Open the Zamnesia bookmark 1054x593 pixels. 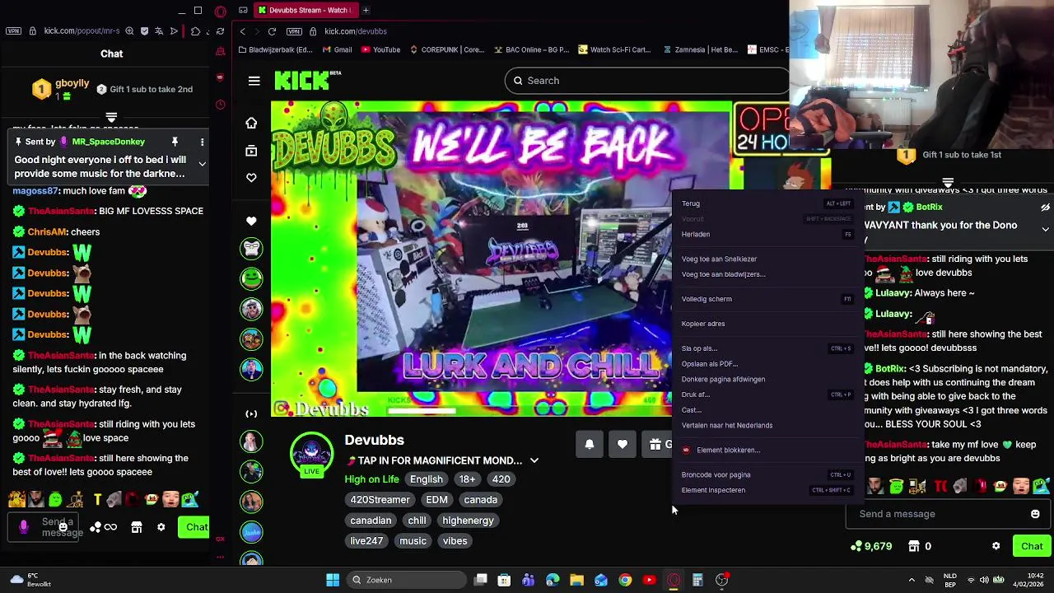[x=700, y=49]
